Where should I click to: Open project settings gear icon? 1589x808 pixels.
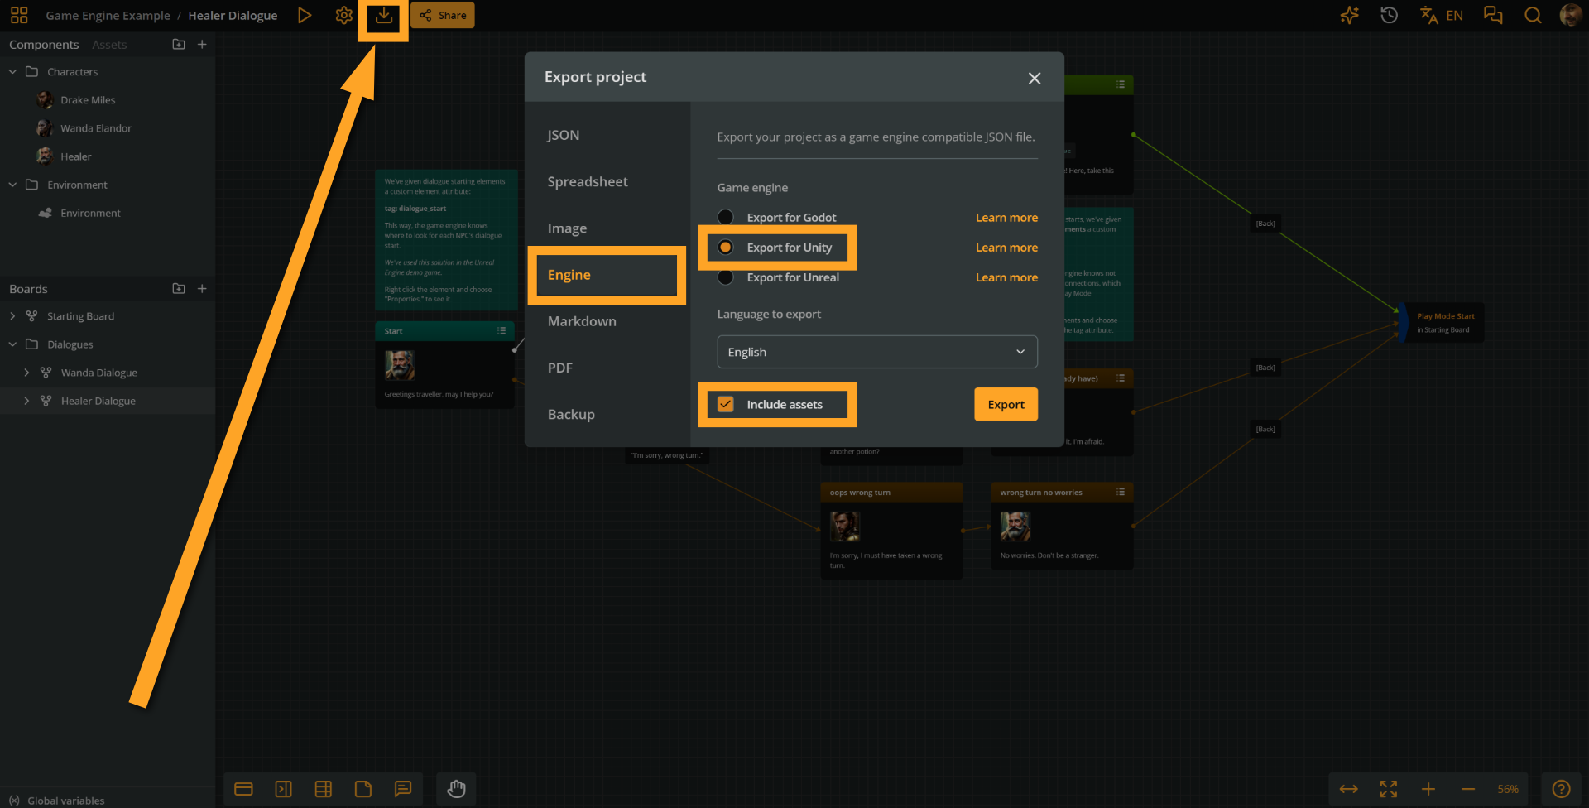click(x=343, y=15)
